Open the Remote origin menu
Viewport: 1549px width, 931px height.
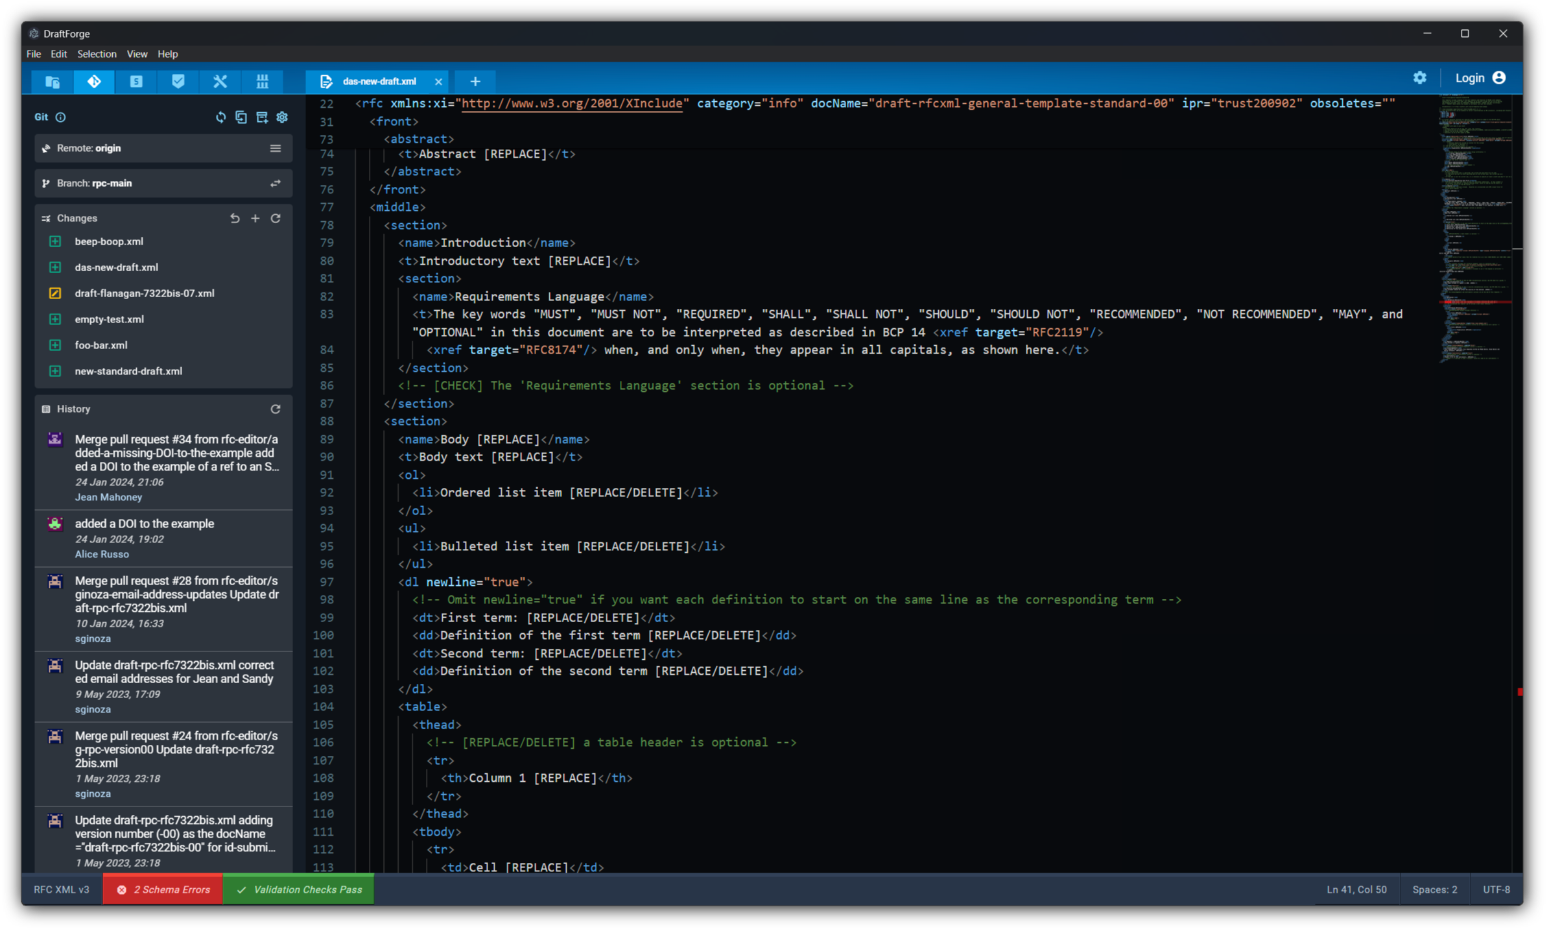click(276, 149)
